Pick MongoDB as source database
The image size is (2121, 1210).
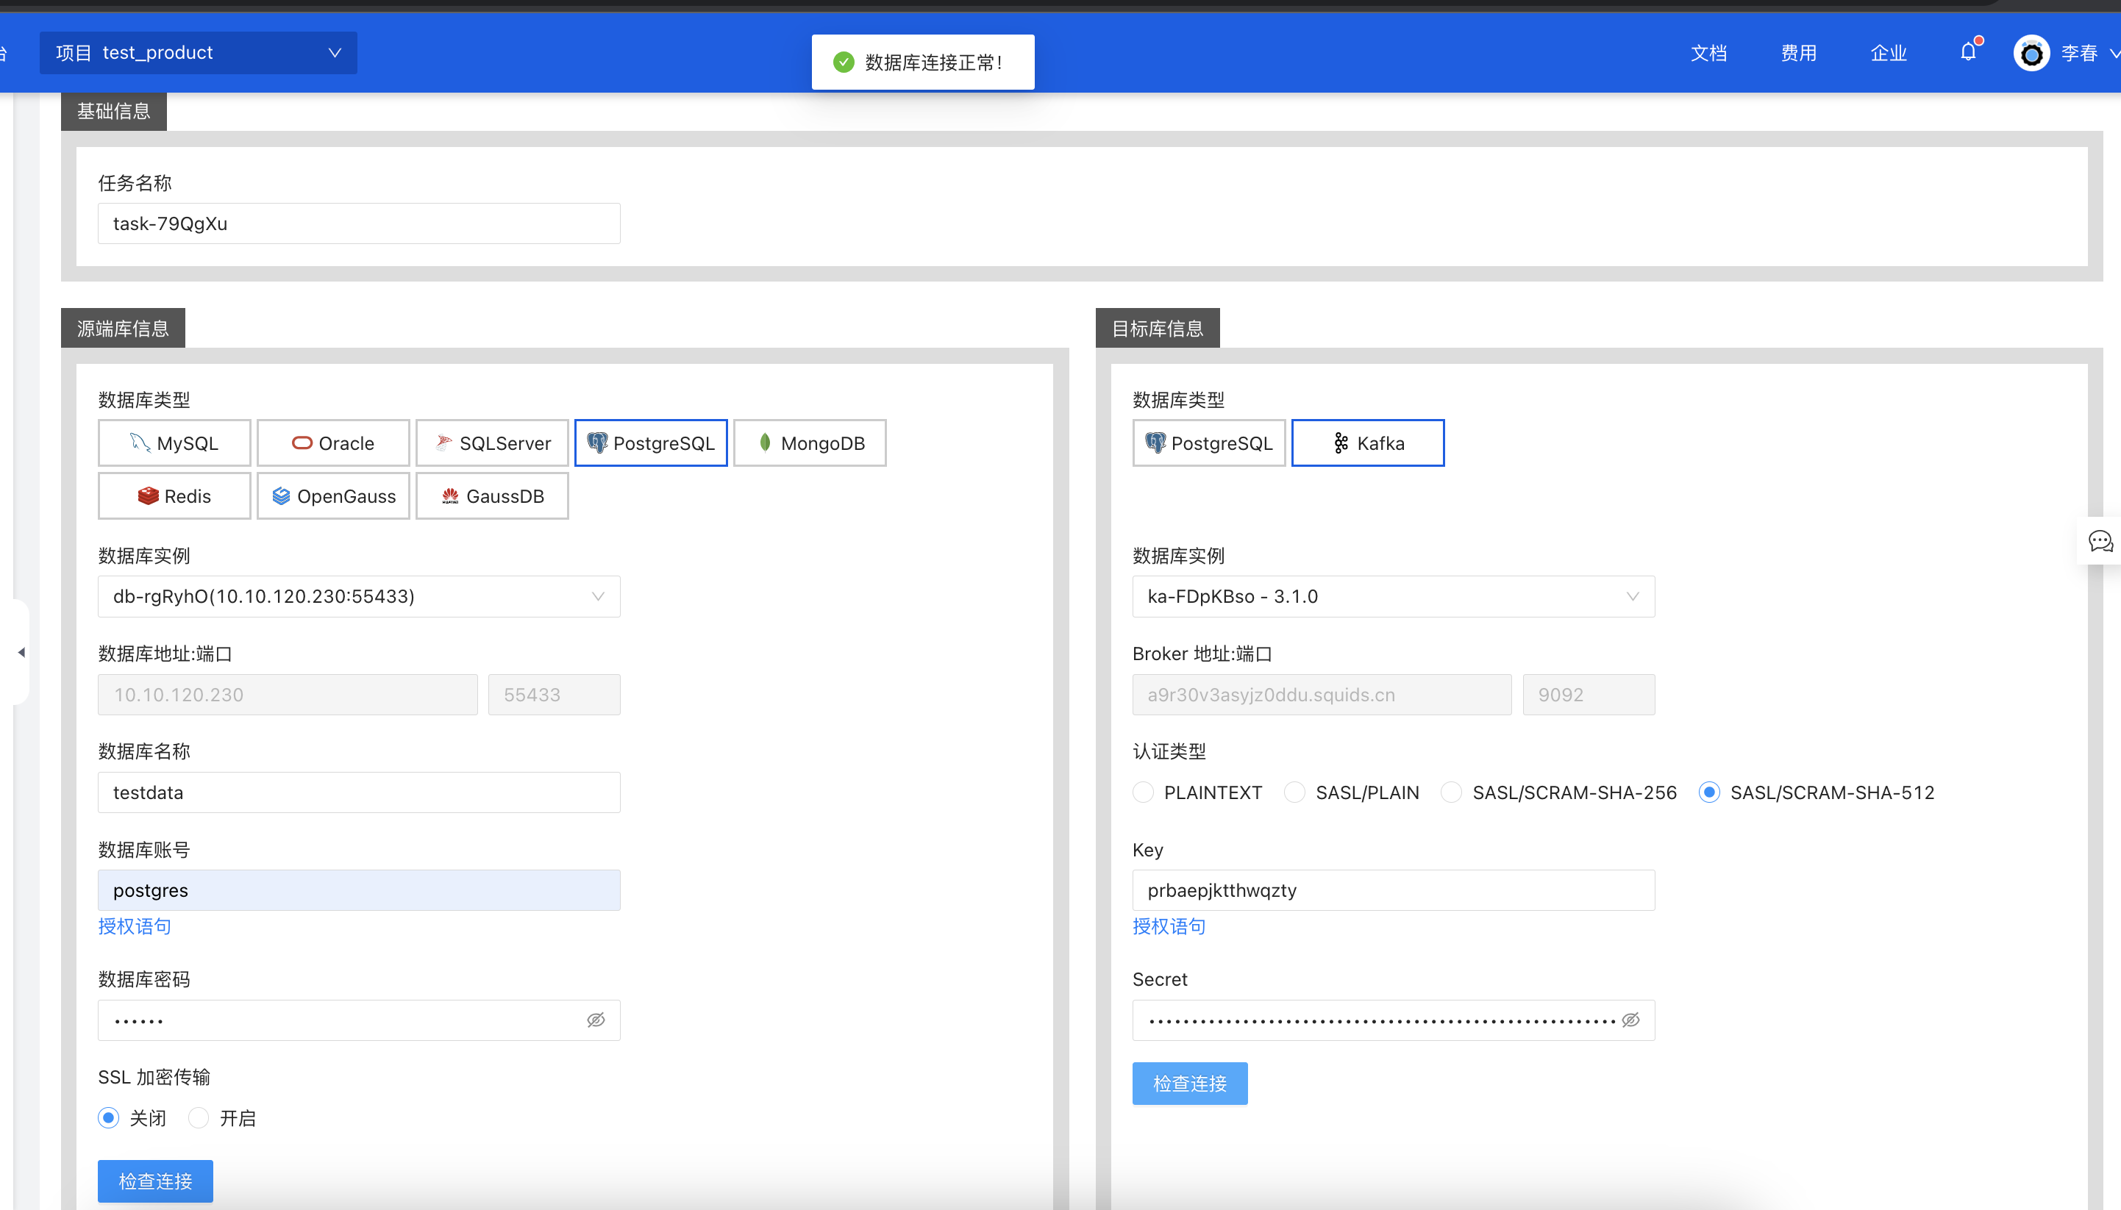pos(809,443)
